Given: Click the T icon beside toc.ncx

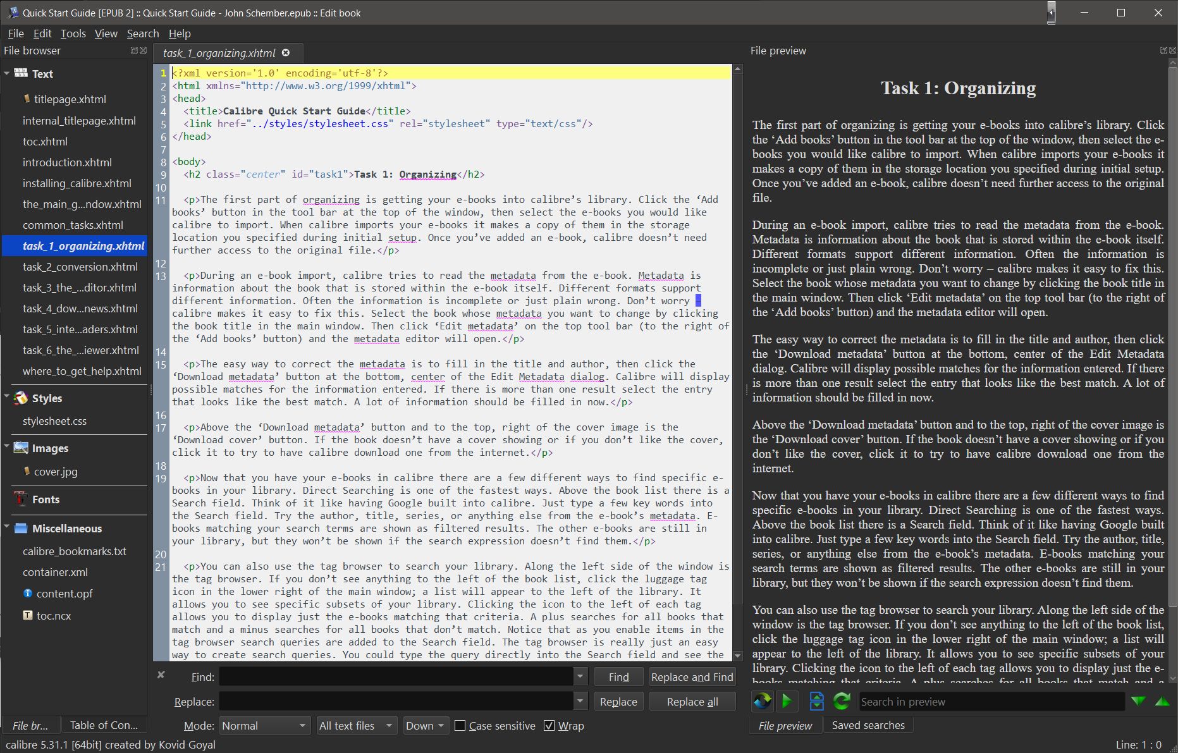Looking at the screenshot, I should [28, 615].
